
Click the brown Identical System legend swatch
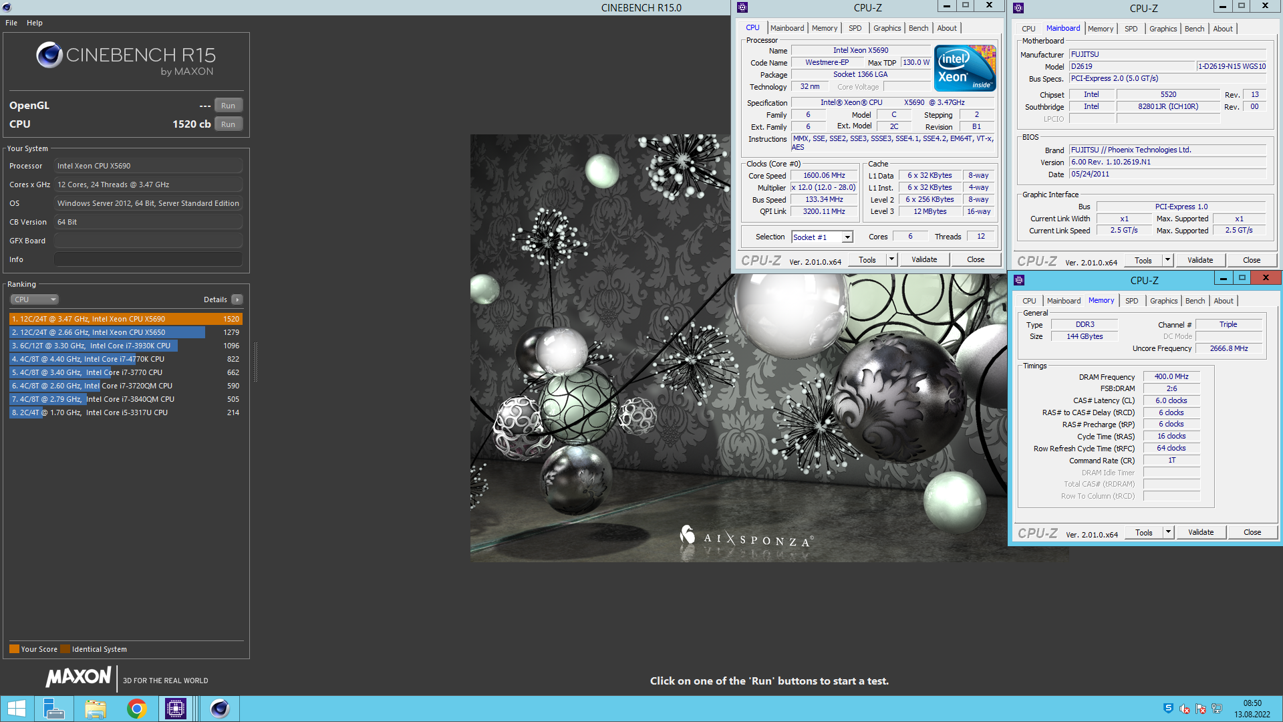[x=65, y=649]
